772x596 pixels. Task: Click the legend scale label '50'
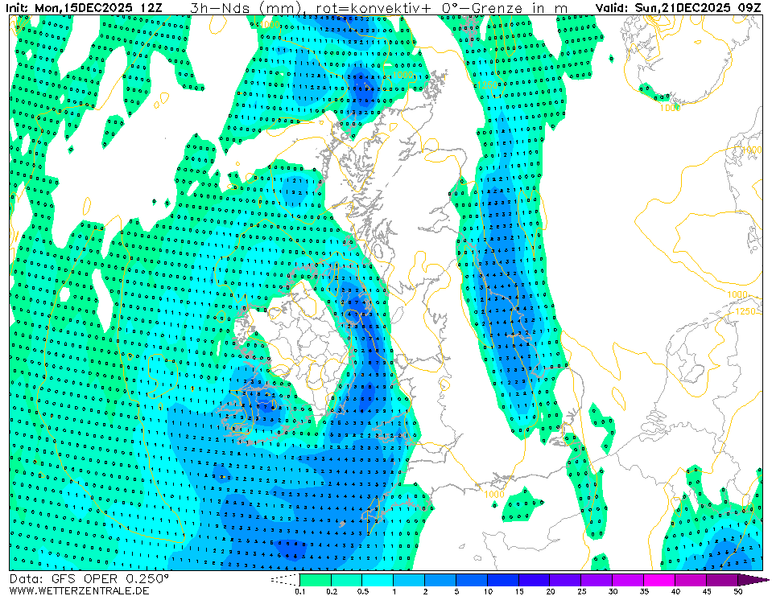[x=737, y=591]
